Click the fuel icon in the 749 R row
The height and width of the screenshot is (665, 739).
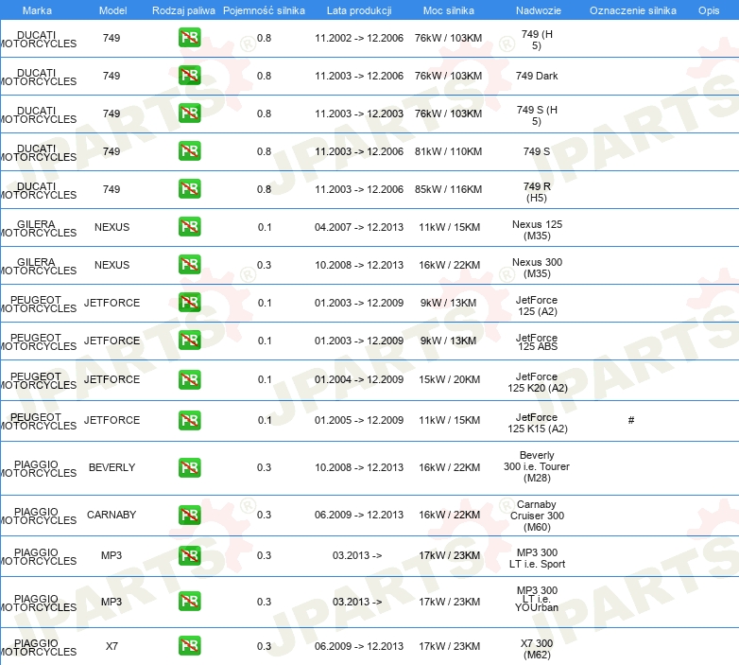(x=189, y=189)
